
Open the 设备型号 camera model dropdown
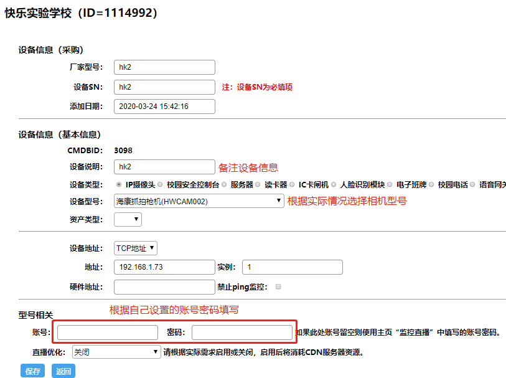[x=199, y=201]
